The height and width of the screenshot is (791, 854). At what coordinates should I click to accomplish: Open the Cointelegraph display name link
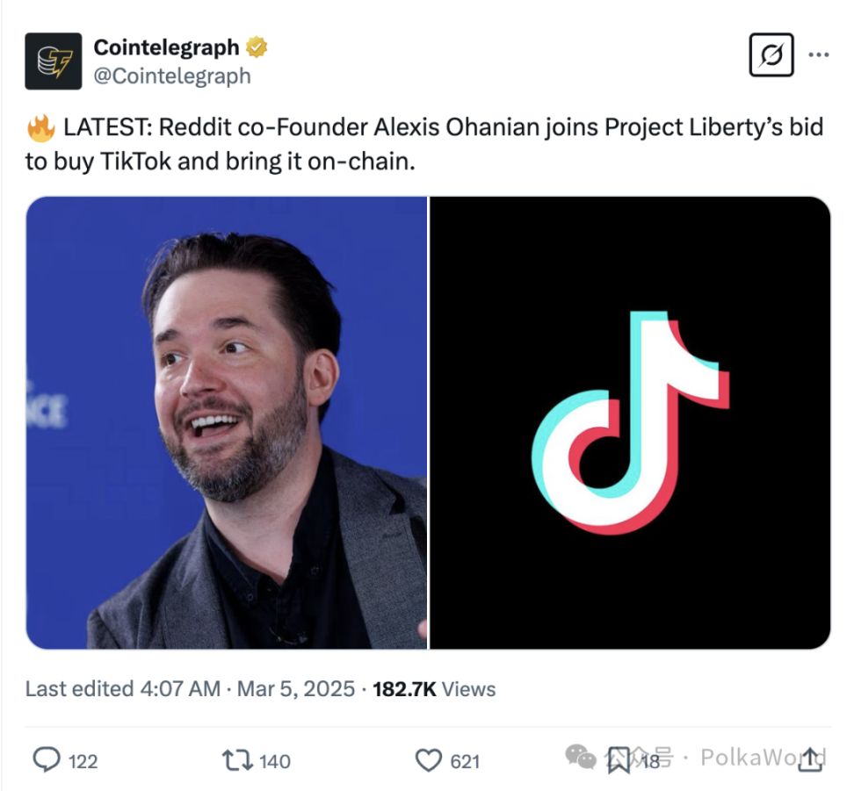coord(166,47)
